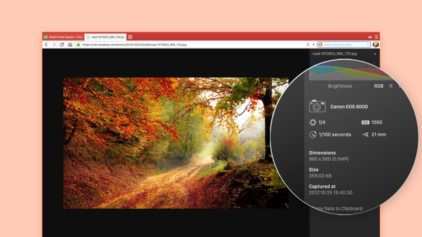Select the 21 mm focal length text
Screen dimensions: 422x237
(x=379, y=135)
